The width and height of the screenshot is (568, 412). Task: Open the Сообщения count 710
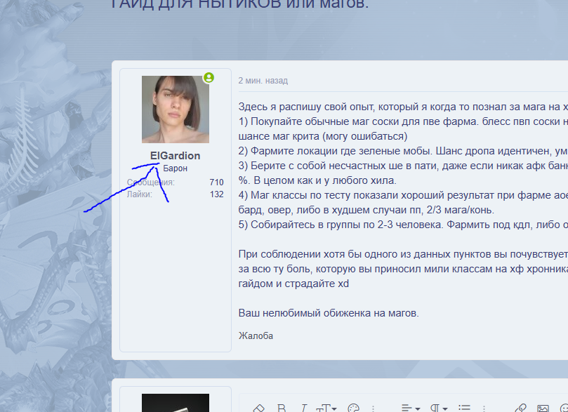coord(216,182)
